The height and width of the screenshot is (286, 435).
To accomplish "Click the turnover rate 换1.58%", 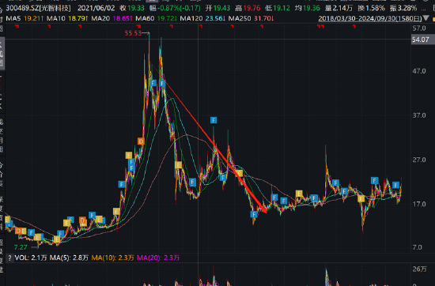I will (x=371, y=8).
